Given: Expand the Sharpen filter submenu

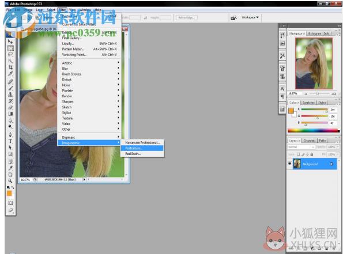Looking at the screenshot, I should coord(89,101).
